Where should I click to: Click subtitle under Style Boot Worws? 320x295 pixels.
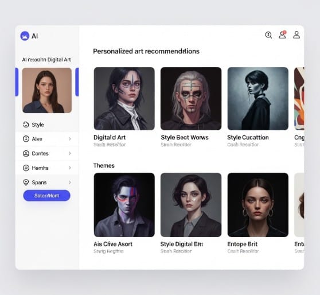tap(176, 145)
